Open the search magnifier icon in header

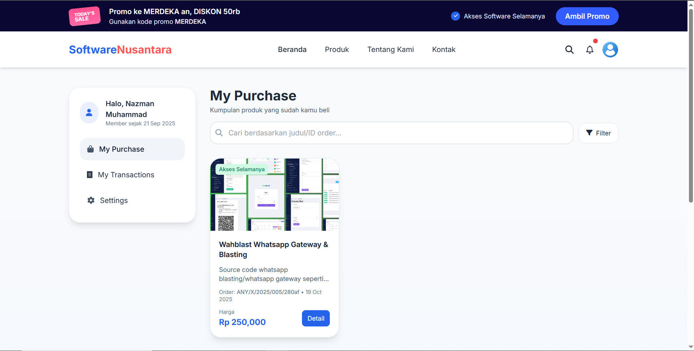(x=569, y=49)
